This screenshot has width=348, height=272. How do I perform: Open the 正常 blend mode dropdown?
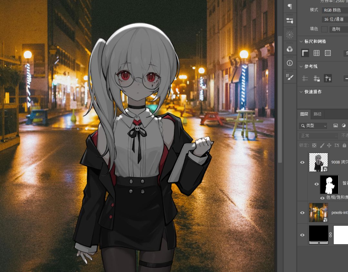point(318,136)
